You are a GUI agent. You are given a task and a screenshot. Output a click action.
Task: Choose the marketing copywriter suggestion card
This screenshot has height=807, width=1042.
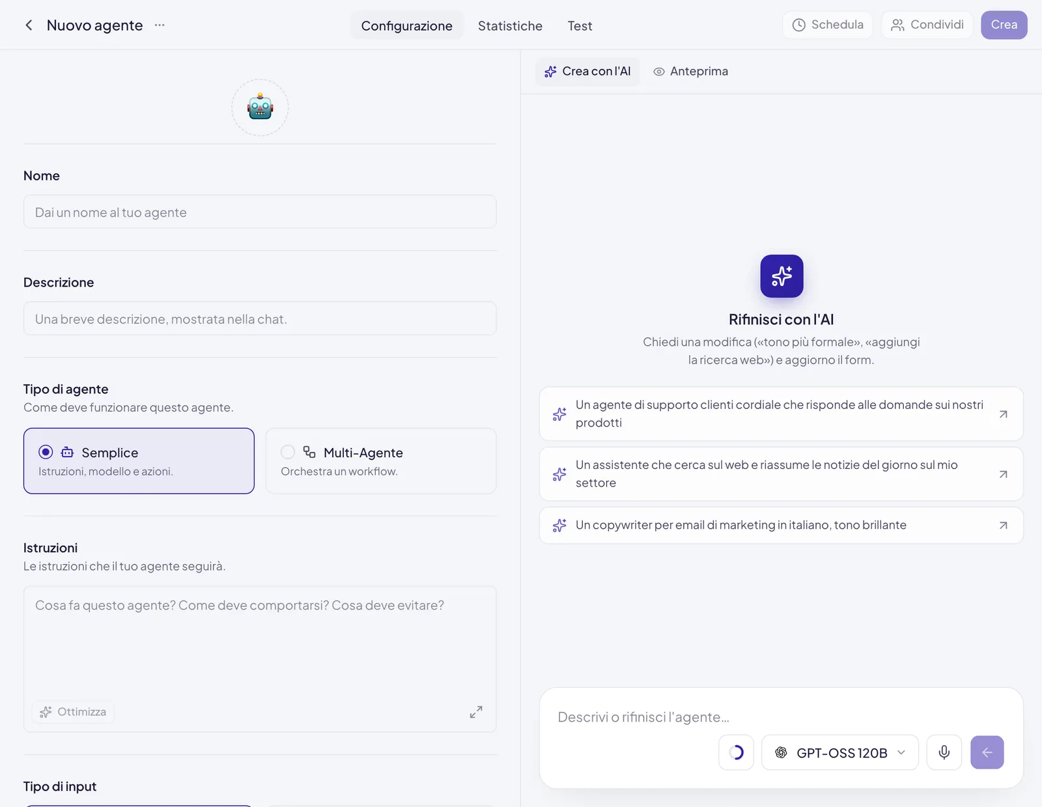coord(781,526)
